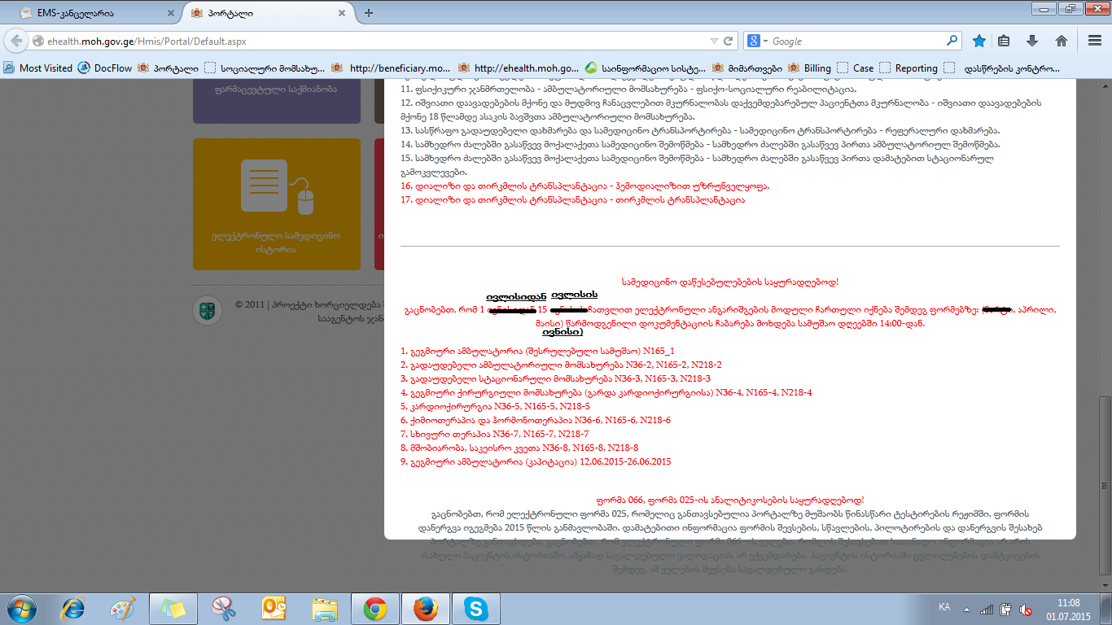The height and width of the screenshot is (625, 1112).
Task: Open the Firefox hamburger menu
Action: [1093, 41]
